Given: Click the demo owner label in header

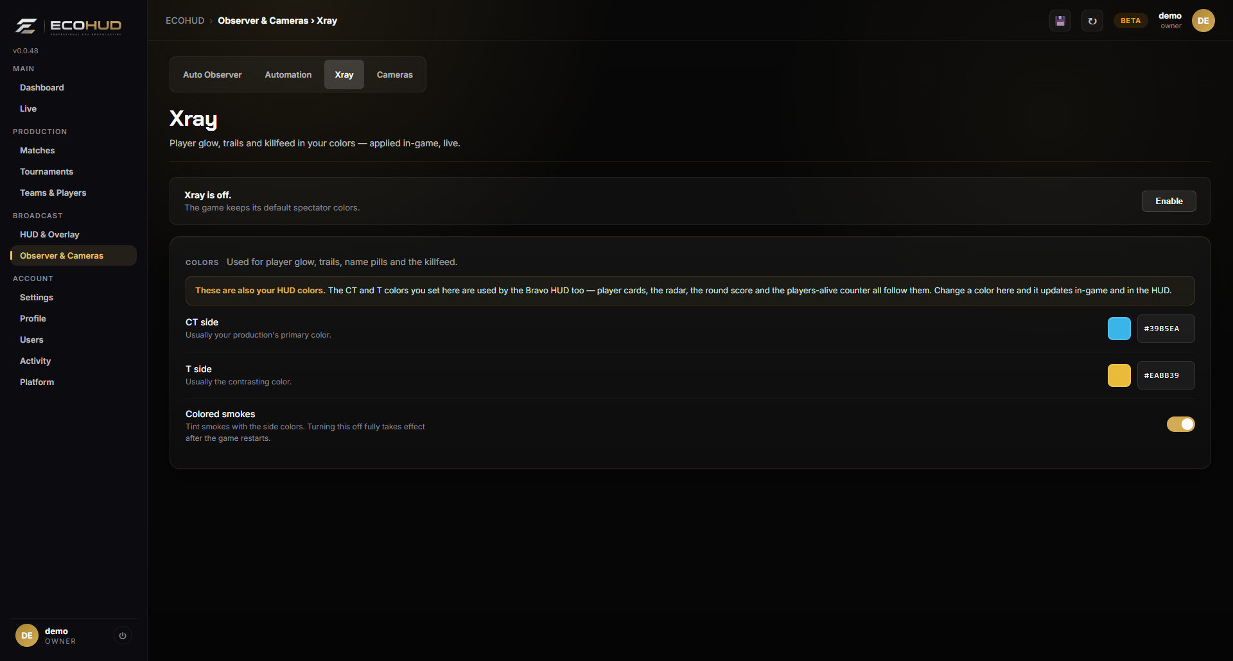Looking at the screenshot, I should [1170, 21].
